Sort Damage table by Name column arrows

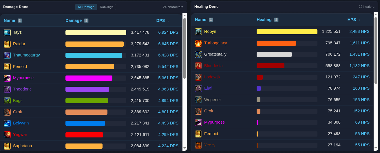20,20
